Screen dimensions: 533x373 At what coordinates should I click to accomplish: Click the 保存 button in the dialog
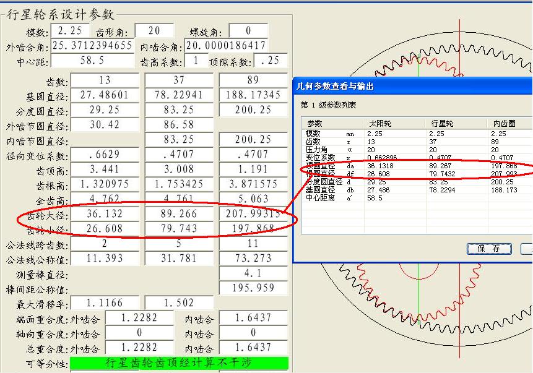489,248
